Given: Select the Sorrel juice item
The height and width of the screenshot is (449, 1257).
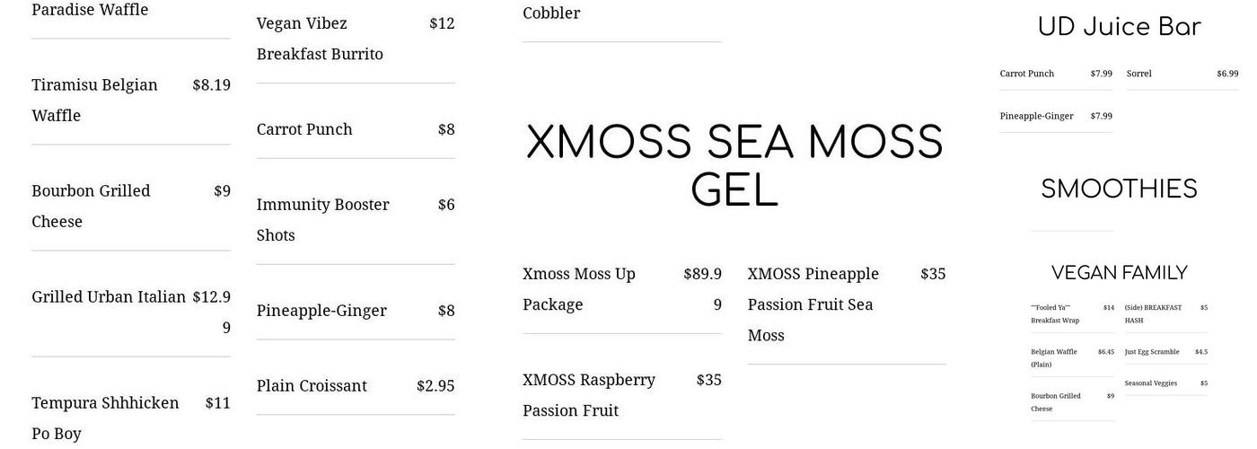Looking at the screenshot, I should pos(1138,74).
